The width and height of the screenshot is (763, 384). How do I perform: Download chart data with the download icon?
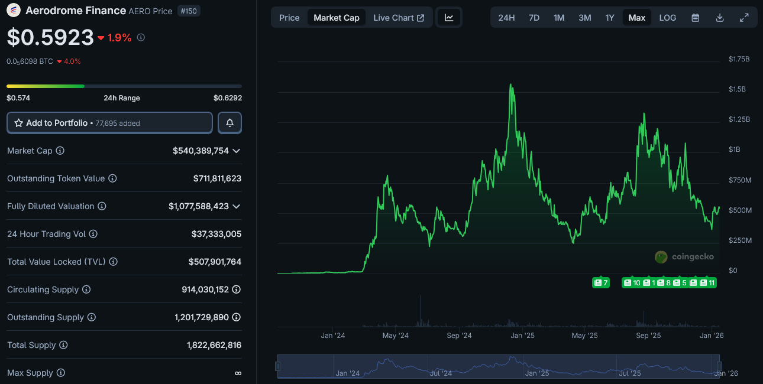[720, 18]
